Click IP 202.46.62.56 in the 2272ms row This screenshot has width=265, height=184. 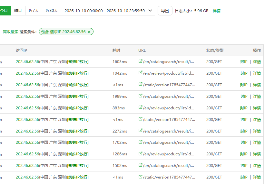27,131
